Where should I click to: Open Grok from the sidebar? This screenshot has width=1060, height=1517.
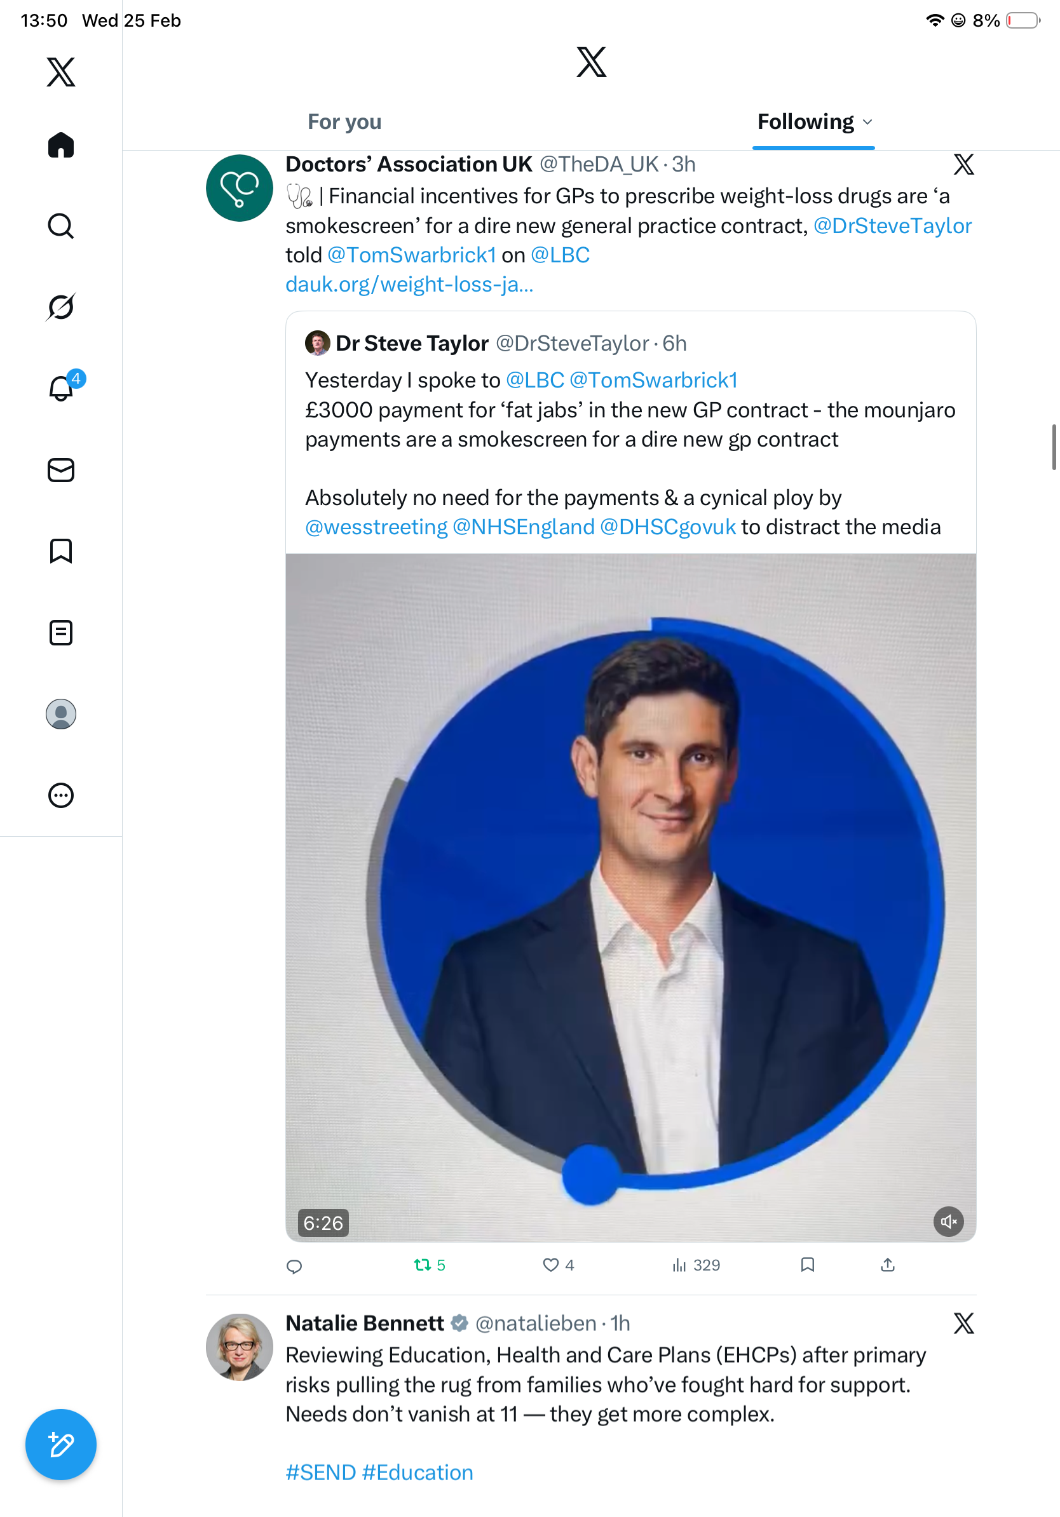pos(61,307)
